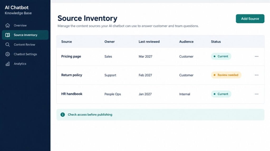This screenshot has height=151, width=270.
Task: Click the Last reviewed column header
Action: coord(149,42)
